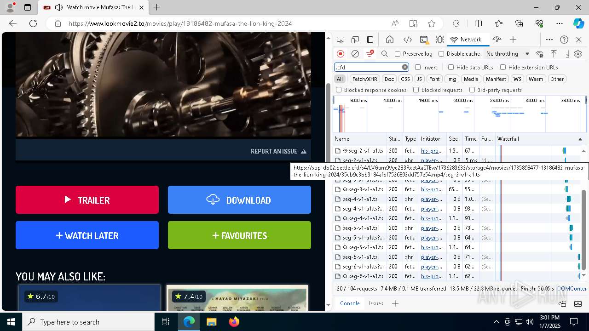The image size is (589, 331).
Task: Switch to the Issues drawer tab
Action: [376, 303]
